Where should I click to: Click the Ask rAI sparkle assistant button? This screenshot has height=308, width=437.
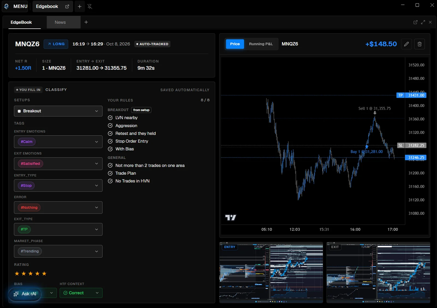(25, 294)
